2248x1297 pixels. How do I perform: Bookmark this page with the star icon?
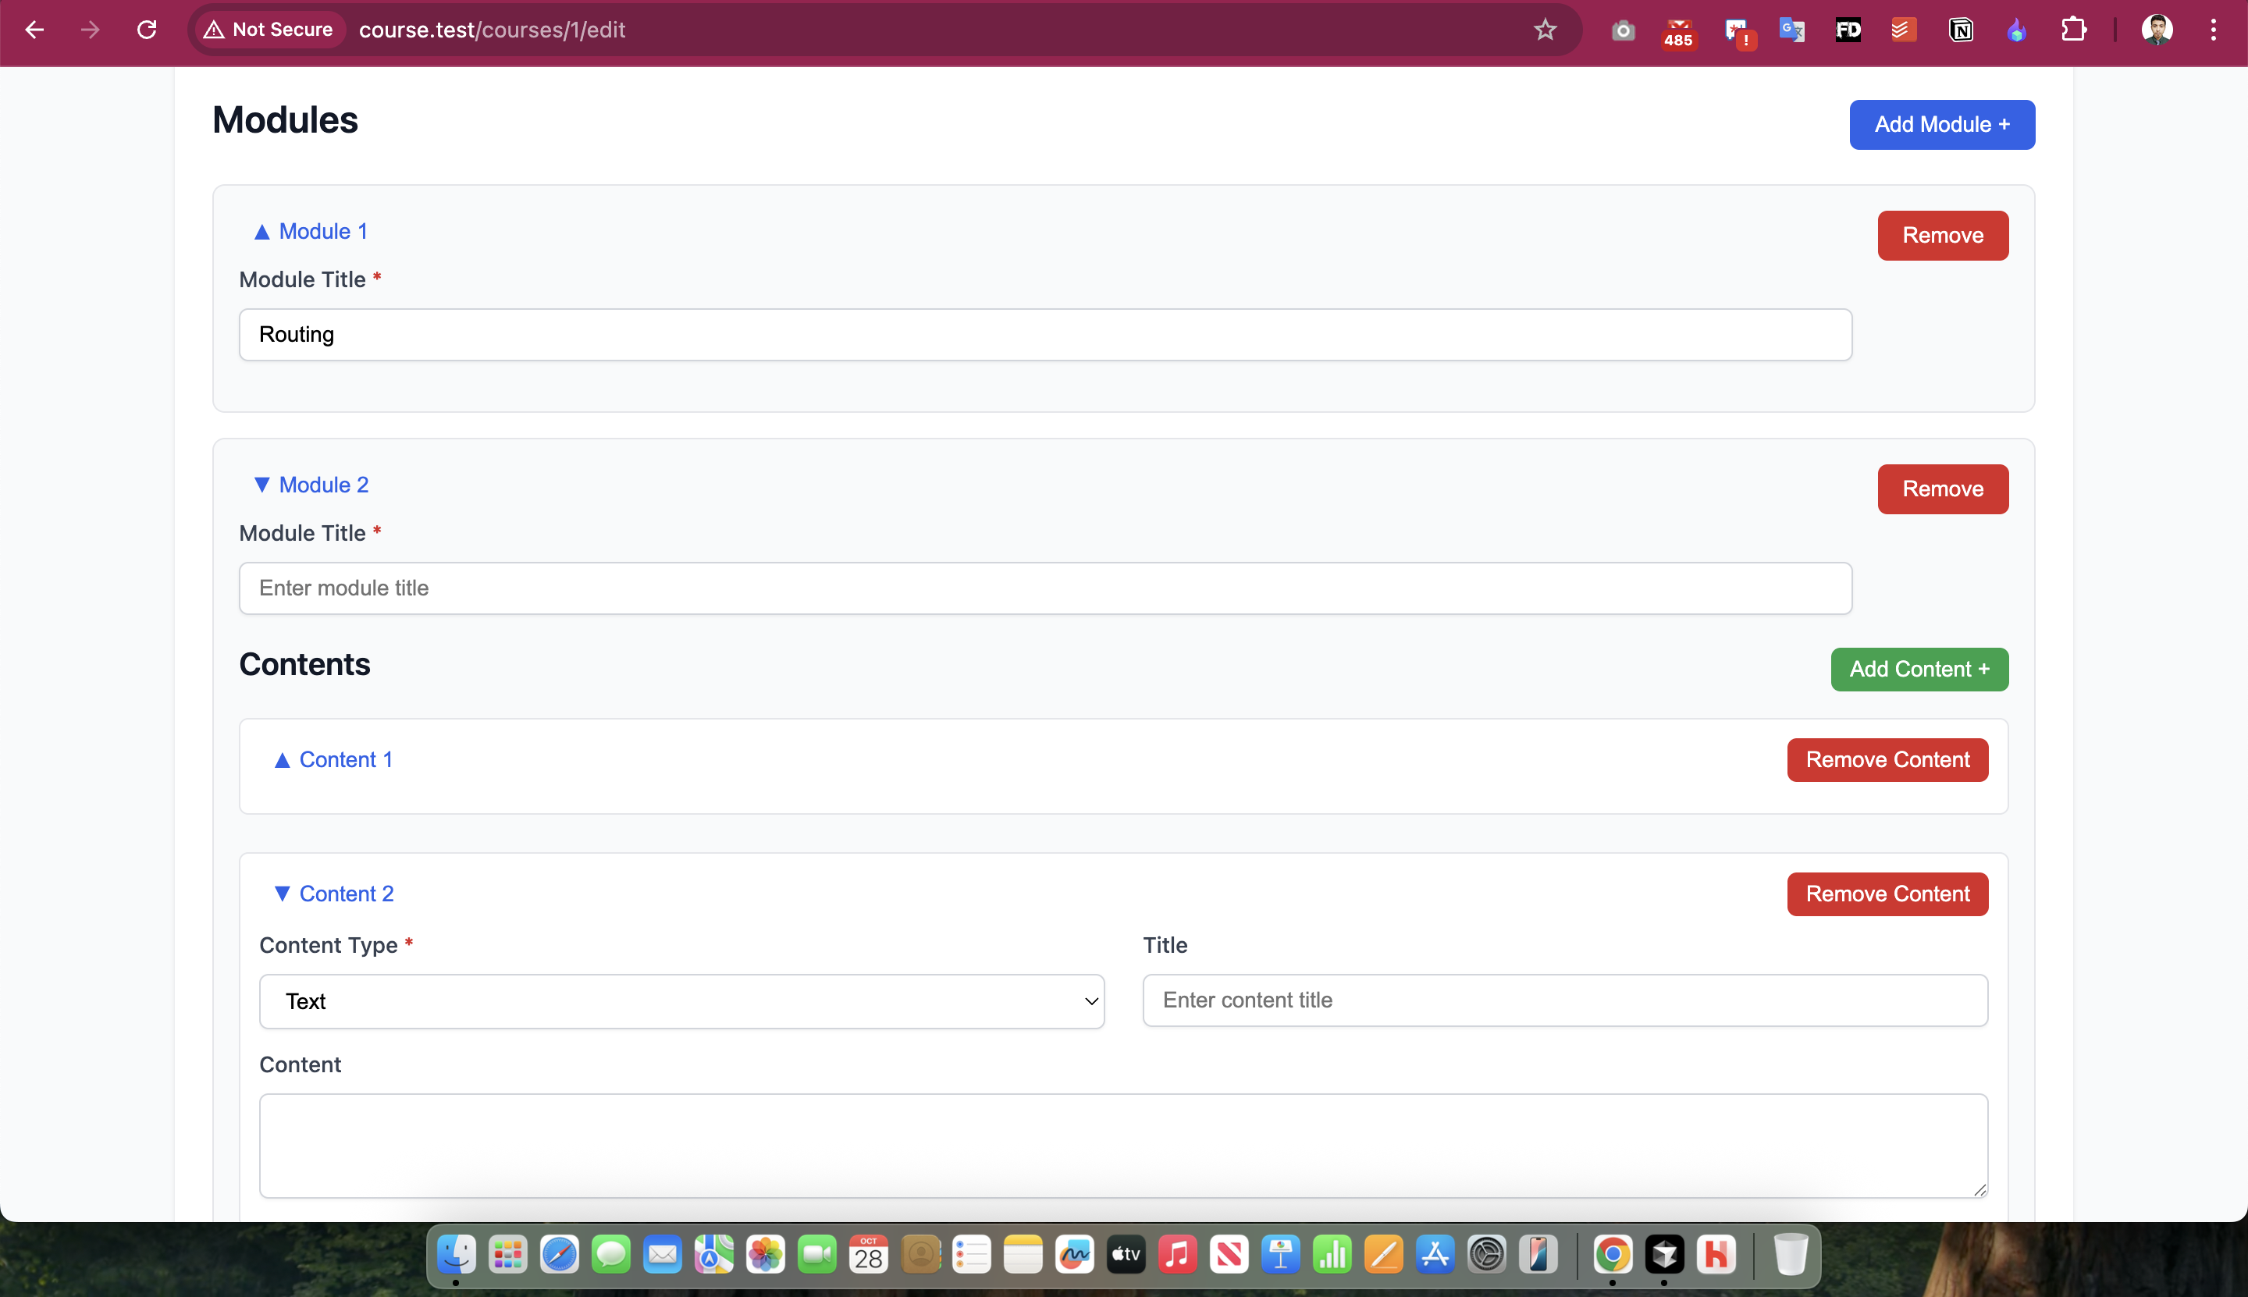click(x=1545, y=30)
